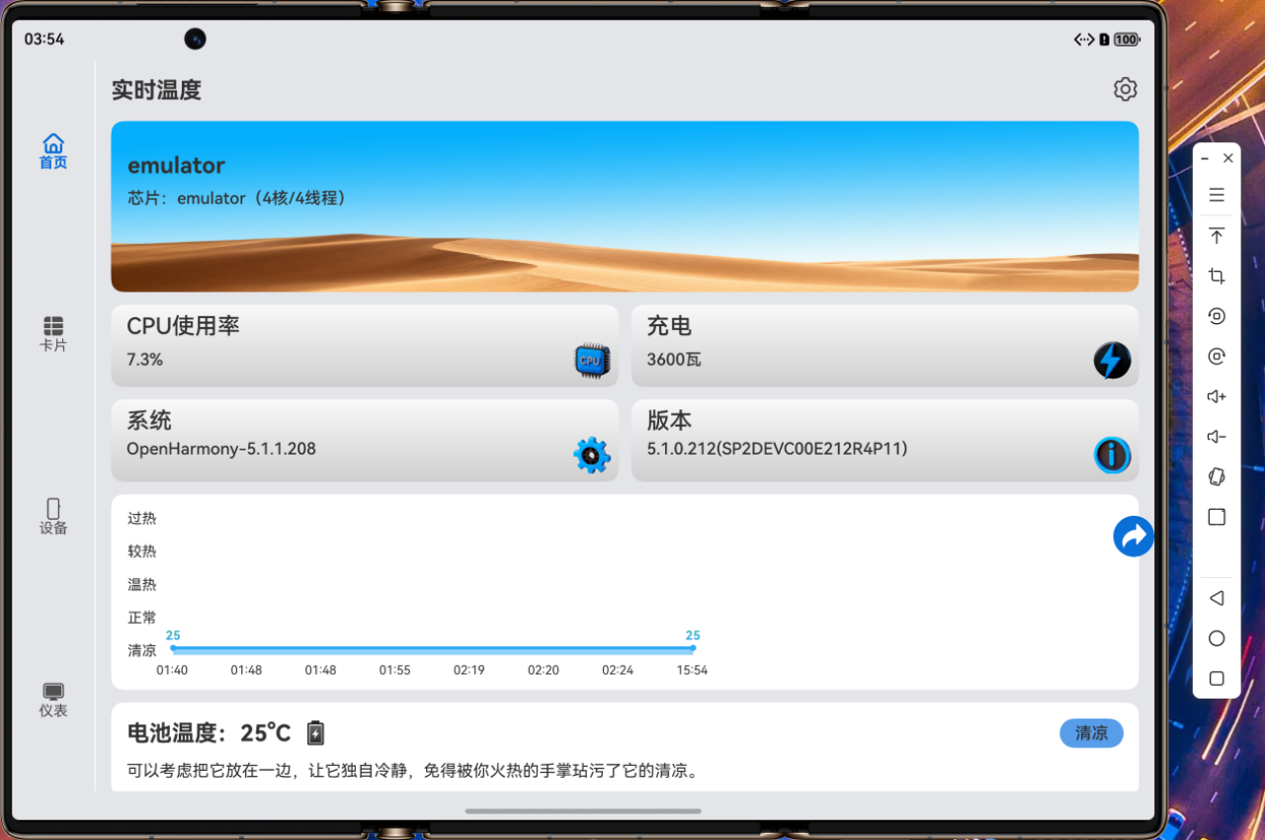
Task: Select the 仪表 section
Action: [x=52, y=701]
